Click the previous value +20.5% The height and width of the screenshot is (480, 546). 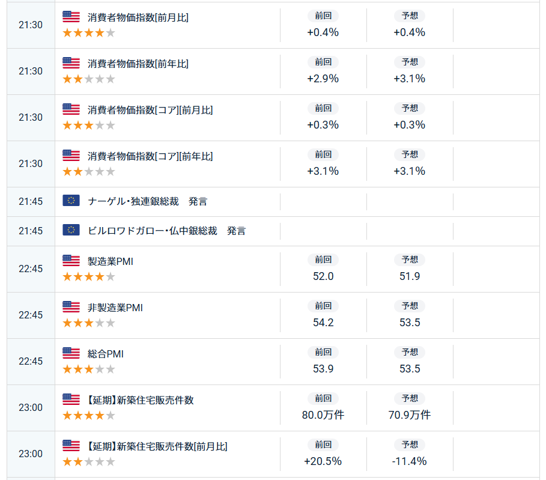323,461
